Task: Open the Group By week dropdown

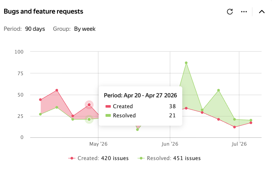Action: [x=85, y=29]
